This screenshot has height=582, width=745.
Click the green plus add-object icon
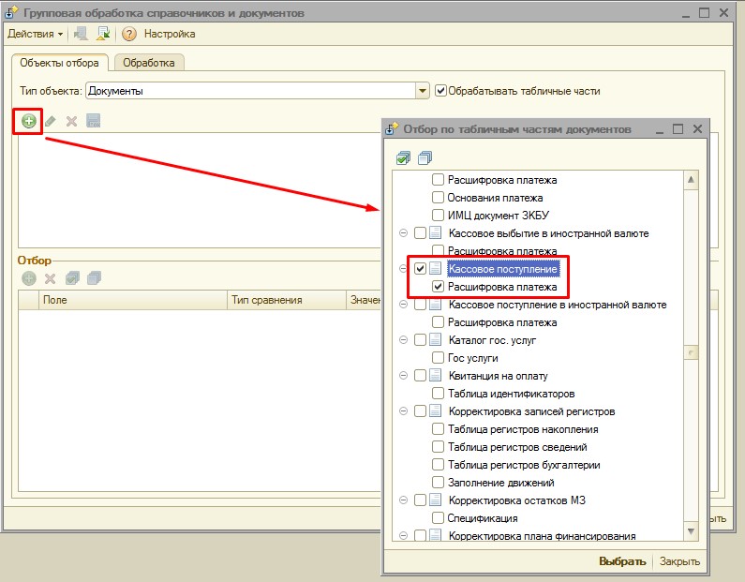29,121
